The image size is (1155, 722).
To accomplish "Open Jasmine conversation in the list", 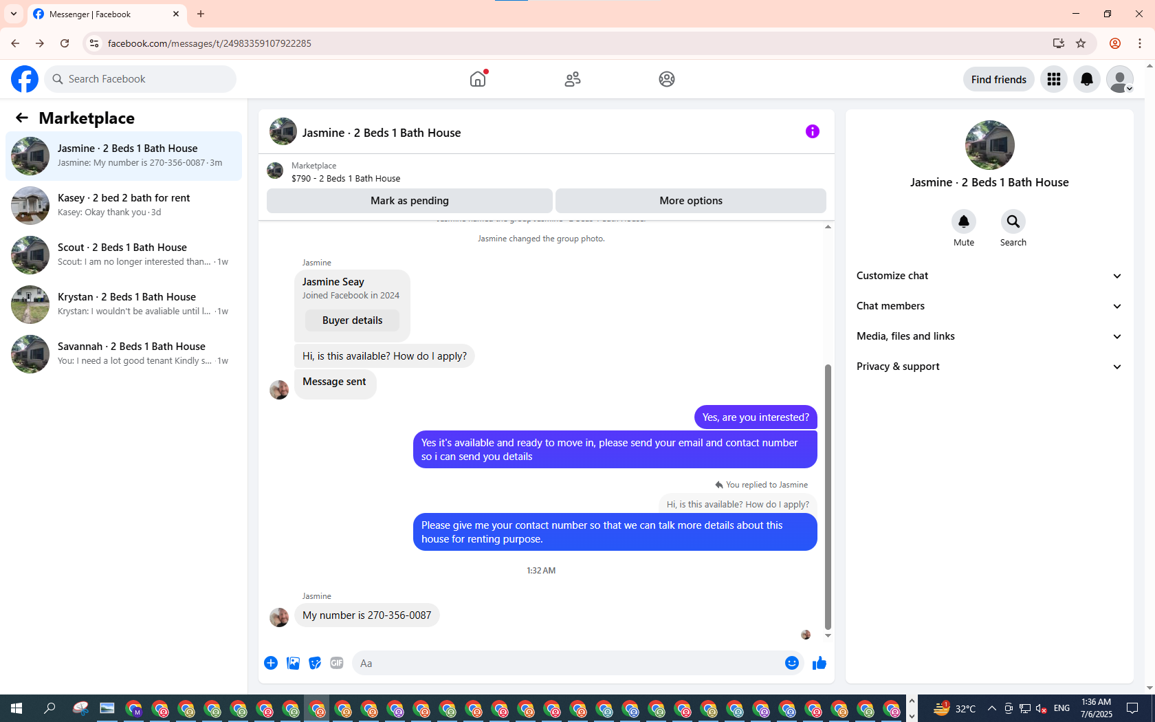I will (x=124, y=156).
